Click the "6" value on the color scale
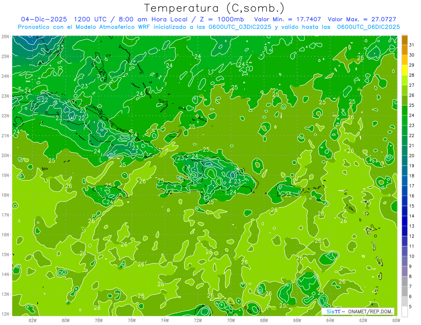 pyautogui.click(x=410, y=297)
